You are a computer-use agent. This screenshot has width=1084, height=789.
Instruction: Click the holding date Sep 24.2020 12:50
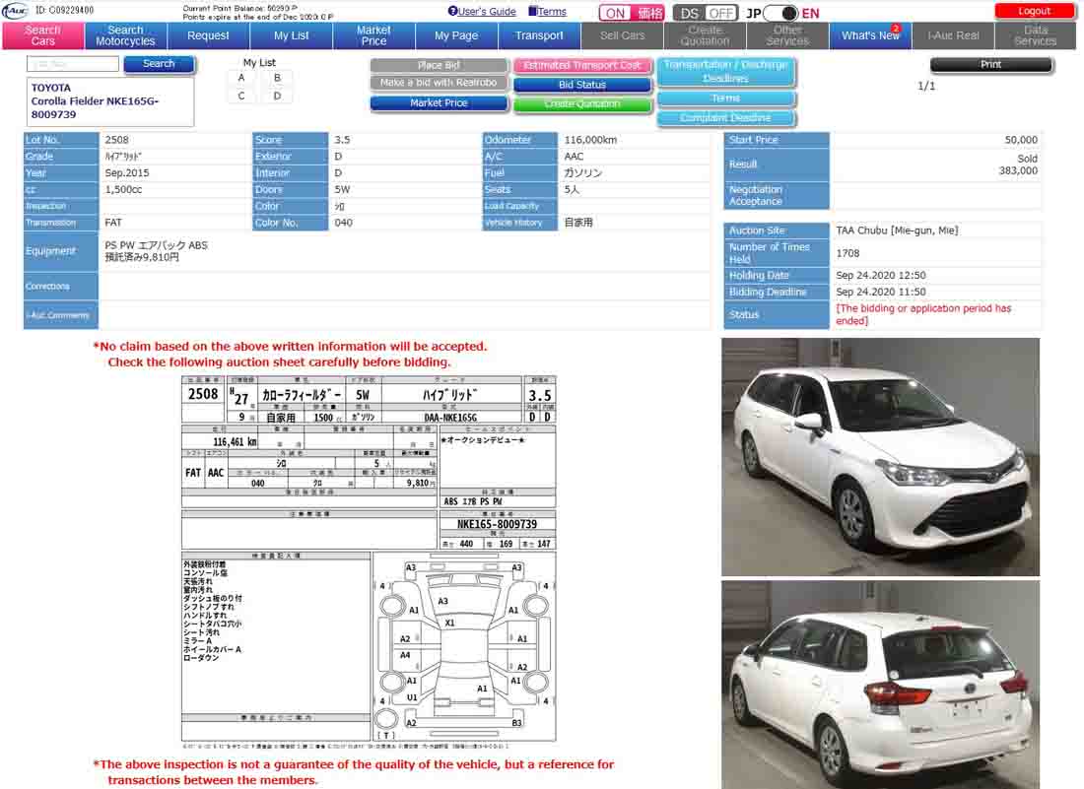click(881, 275)
